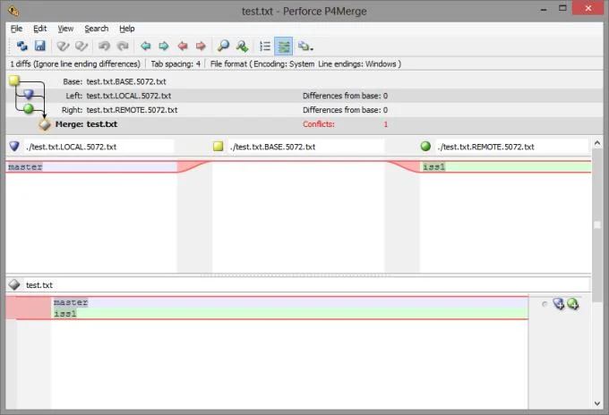609x415 pixels.
Task: Click grey diamond icon next to test.txt pane
Action: pyautogui.click(x=14, y=284)
